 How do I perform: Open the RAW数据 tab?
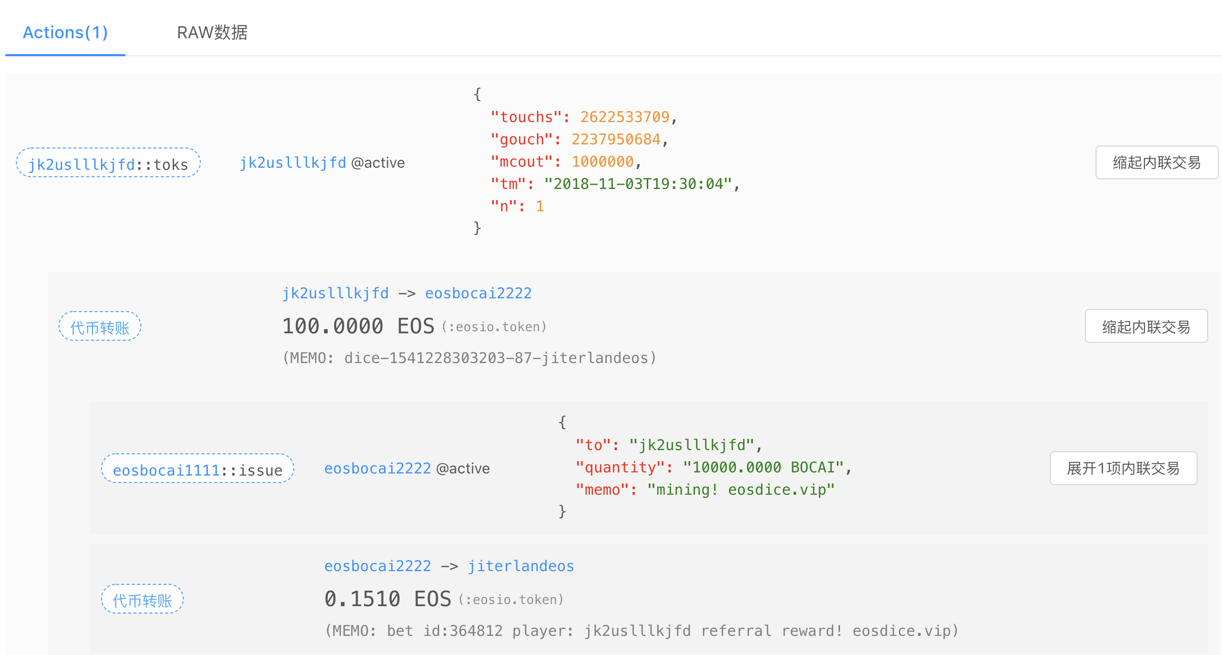coord(212,33)
